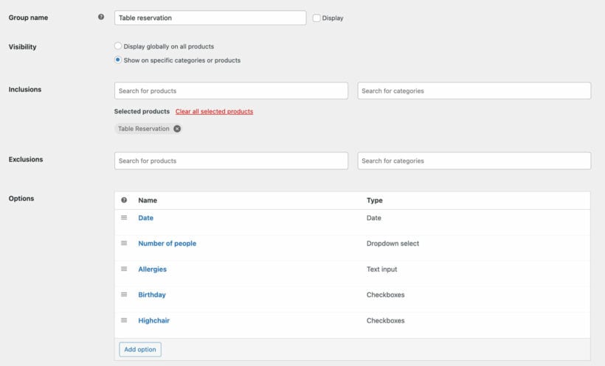Click the Date type cell
The height and width of the screenshot is (366, 605).
tap(374, 218)
